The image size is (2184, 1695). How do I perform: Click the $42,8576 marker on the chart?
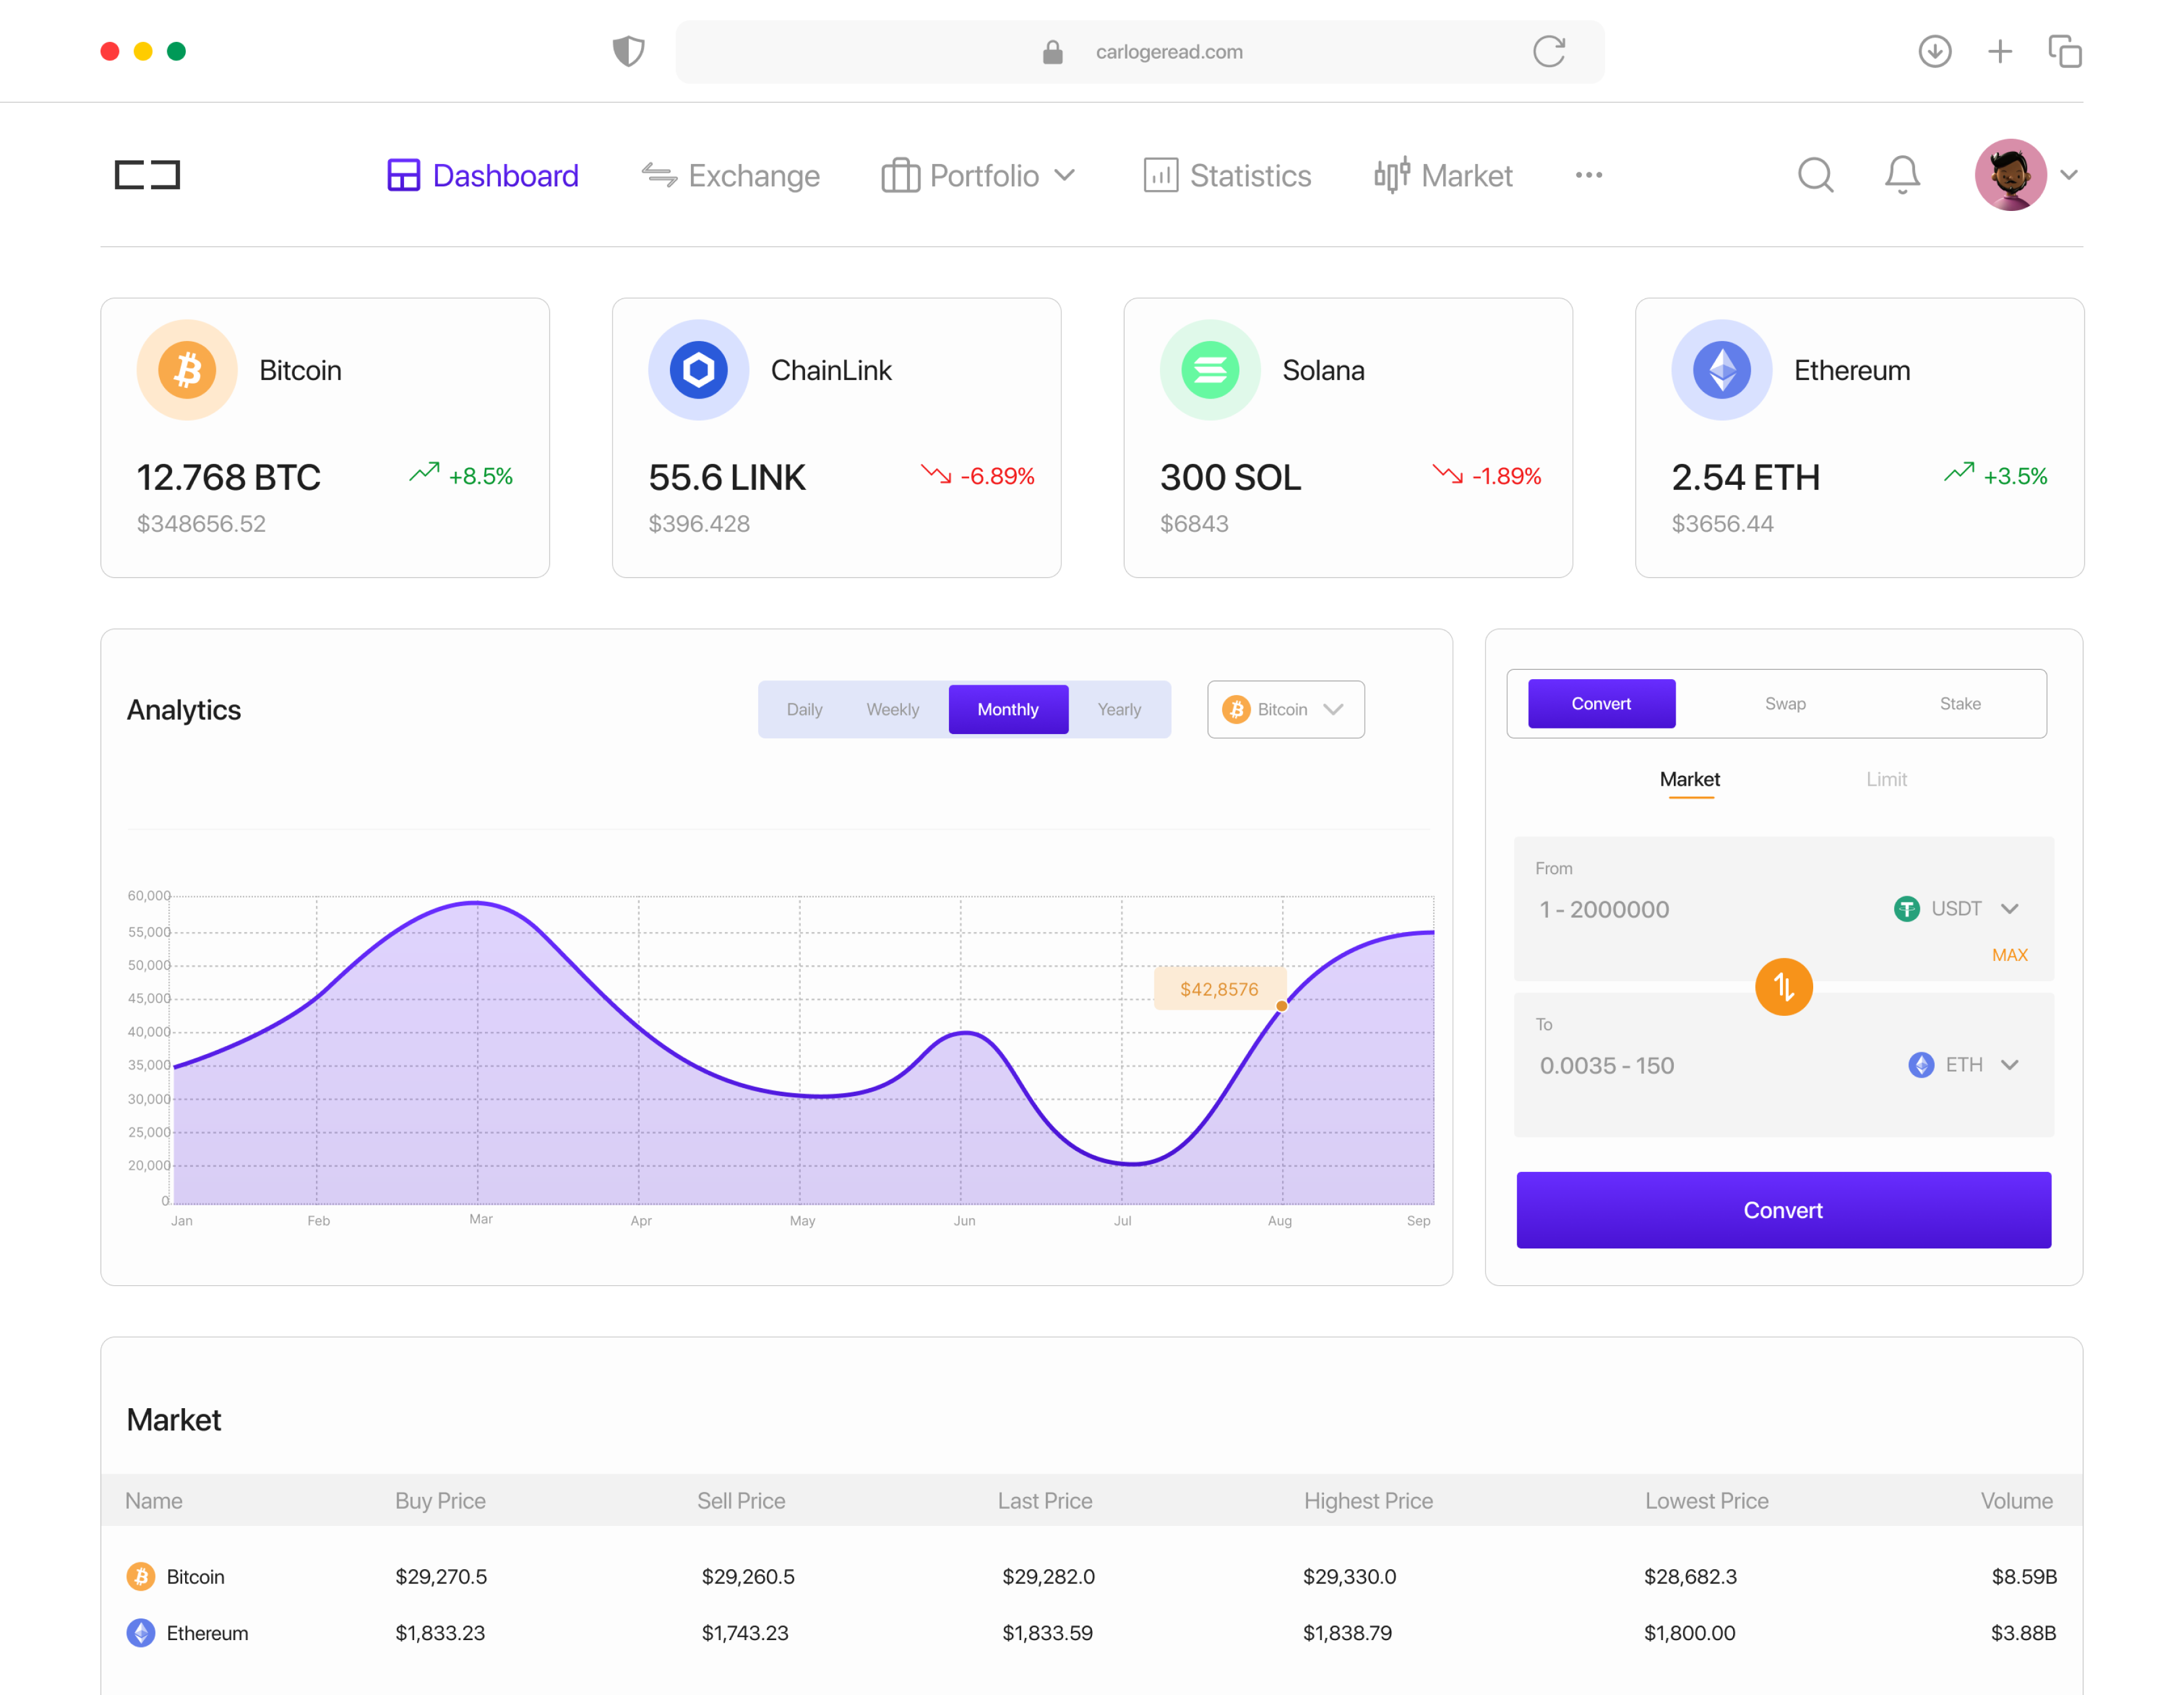click(1219, 989)
